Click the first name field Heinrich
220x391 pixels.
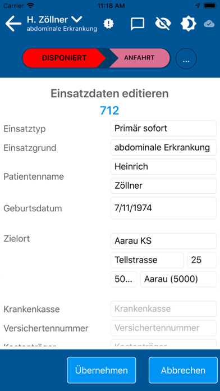[163, 167]
